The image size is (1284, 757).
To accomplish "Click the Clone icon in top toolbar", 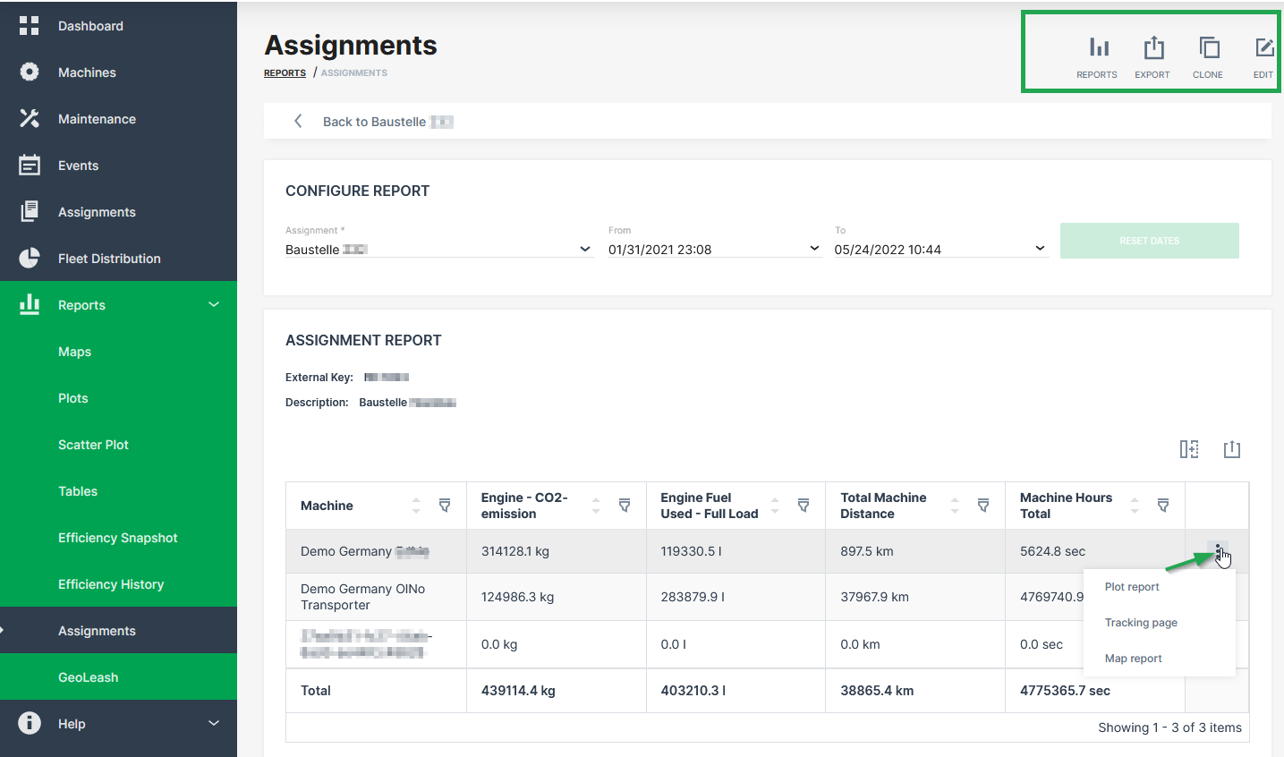I will pos(1209,48).
